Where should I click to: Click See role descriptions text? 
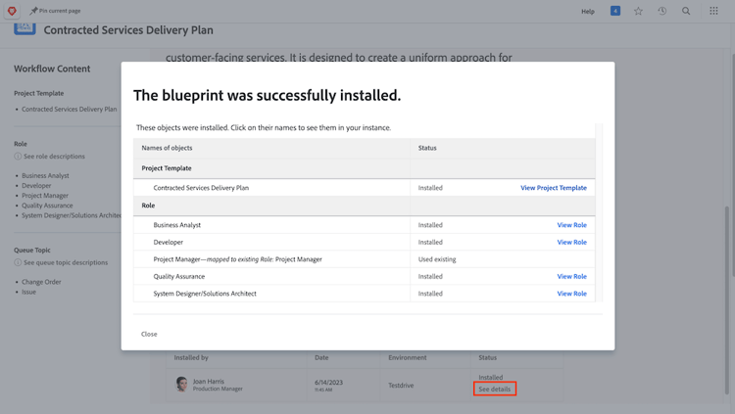pyautogui.click(x=54, y=157)
